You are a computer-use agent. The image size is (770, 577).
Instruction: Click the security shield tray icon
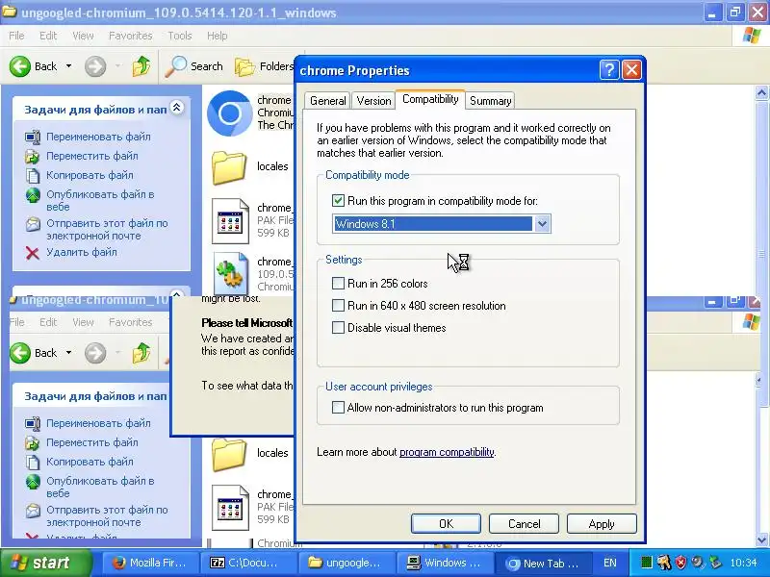pos(680,563)
